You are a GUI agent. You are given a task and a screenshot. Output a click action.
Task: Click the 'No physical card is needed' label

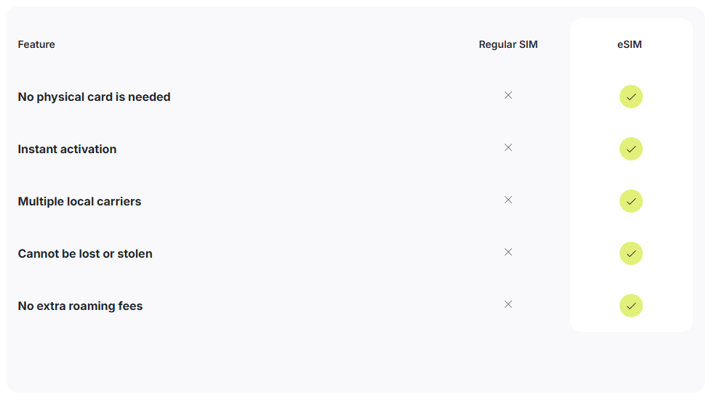(94, 97)
